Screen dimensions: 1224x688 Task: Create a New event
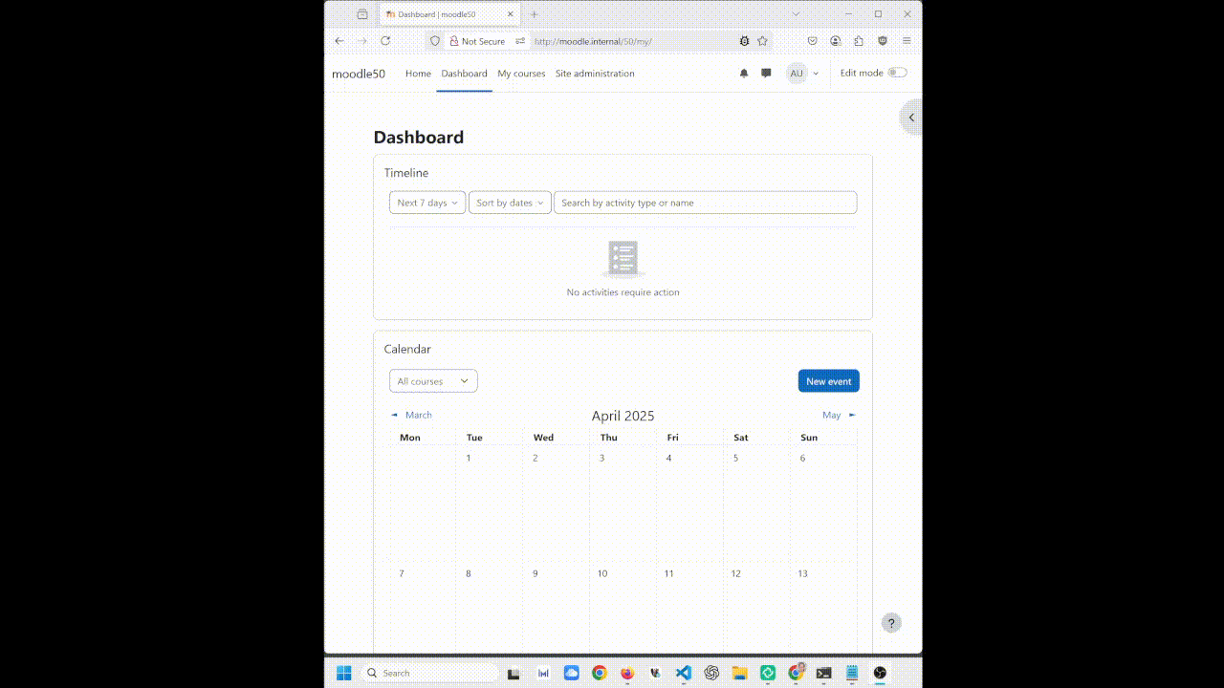[829, 381]
